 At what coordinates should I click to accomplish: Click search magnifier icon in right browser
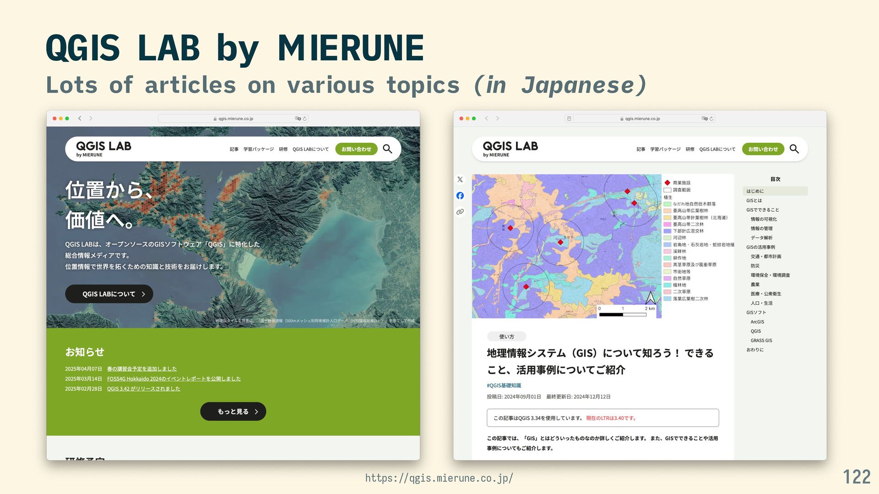(794, 149)
